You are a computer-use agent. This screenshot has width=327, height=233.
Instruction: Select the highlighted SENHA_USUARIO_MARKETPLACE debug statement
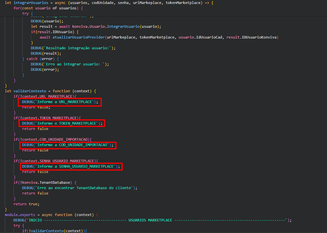point(71,166)
